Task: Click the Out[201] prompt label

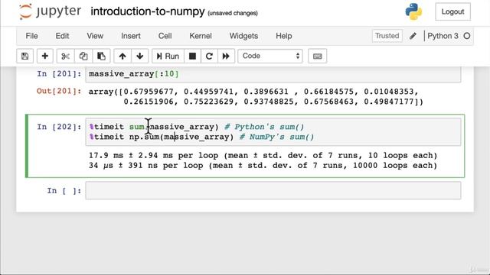Action: pos(59,92)
